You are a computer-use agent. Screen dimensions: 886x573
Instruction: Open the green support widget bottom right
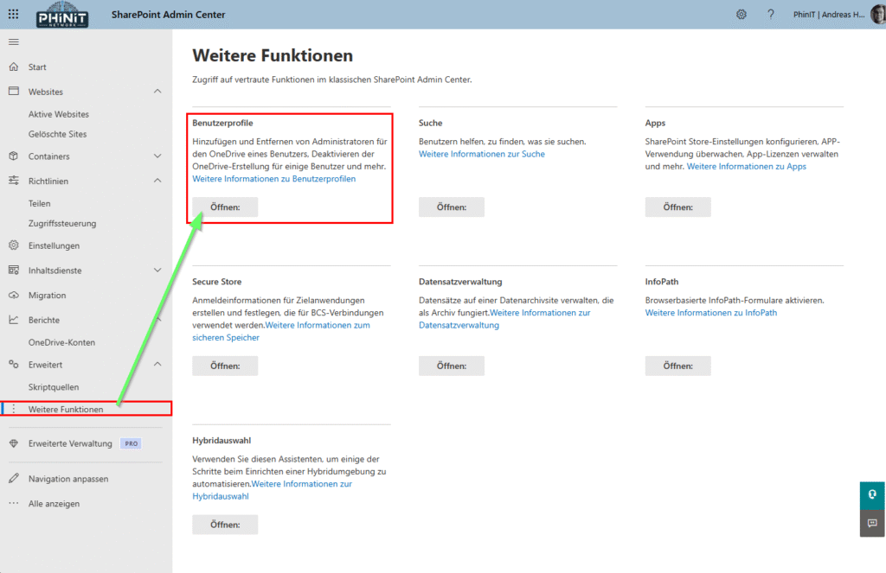pos(871,494)
